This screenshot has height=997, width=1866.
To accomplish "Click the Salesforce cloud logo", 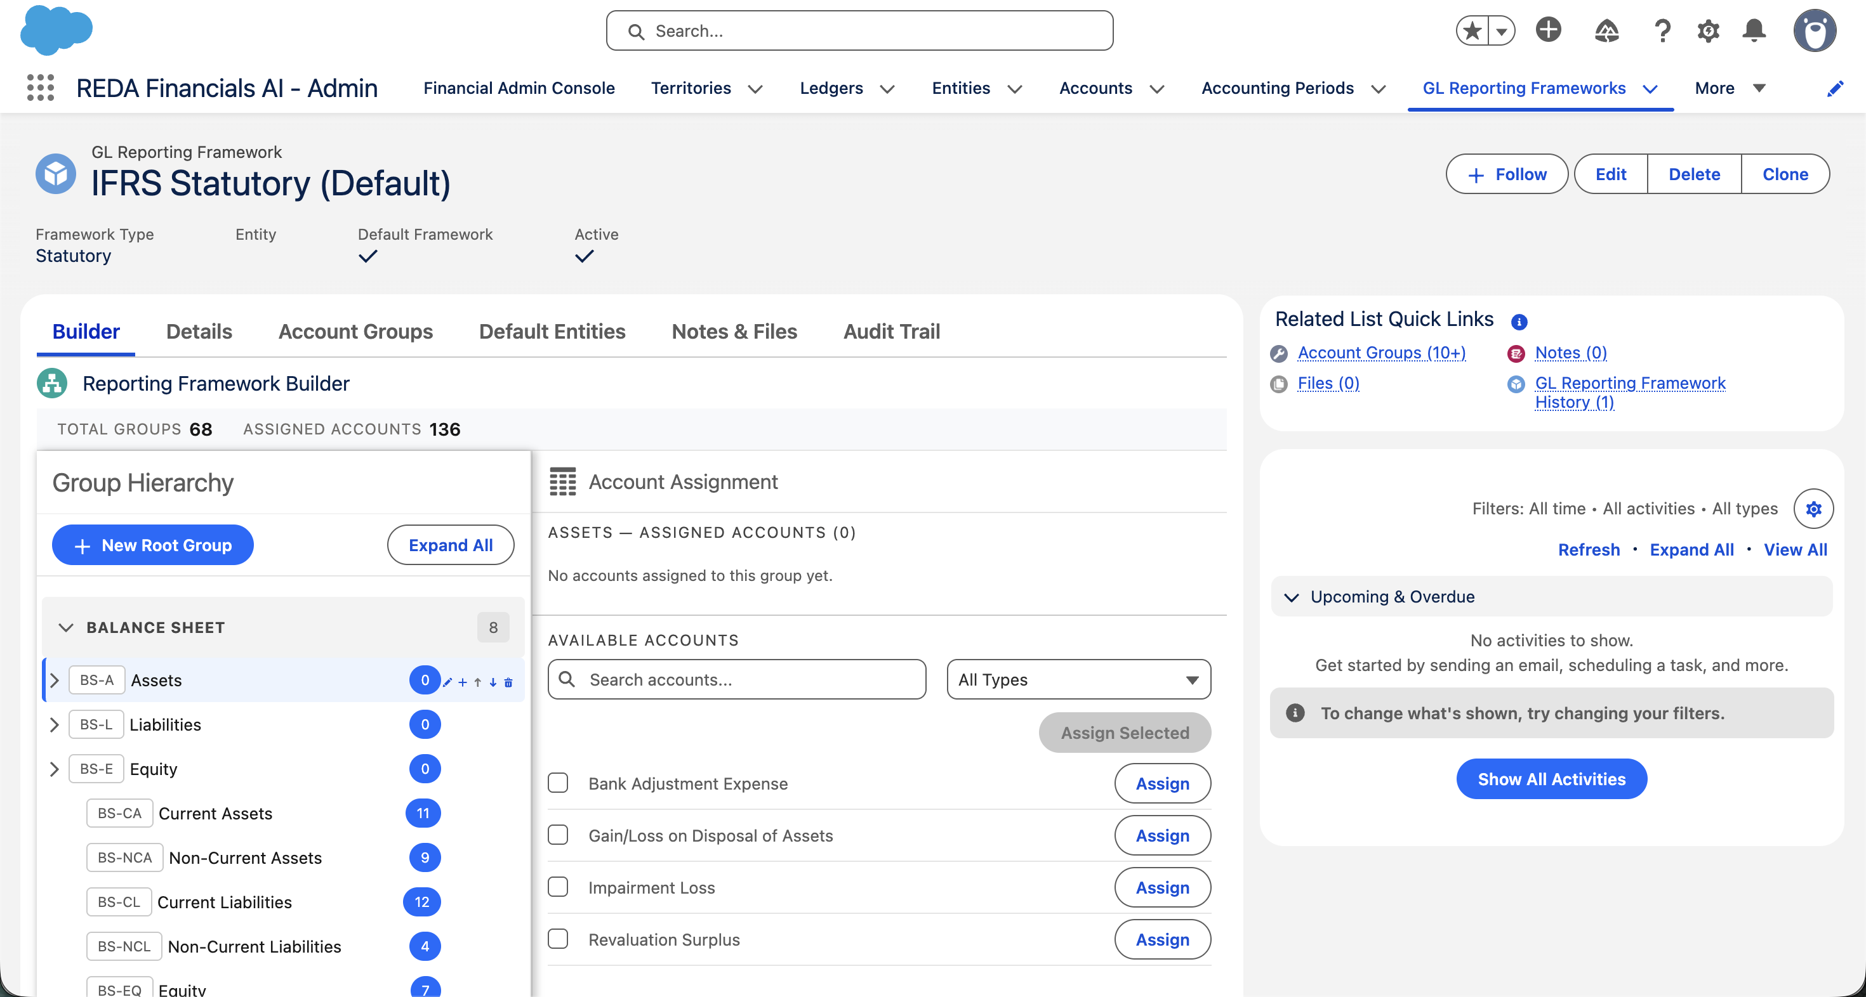I will tap(56, 30).
